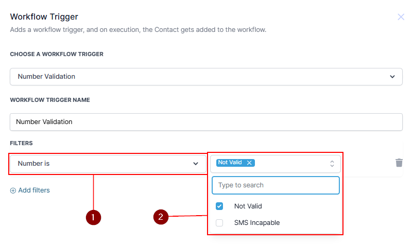Click the plus icon beside Add filters
Image resolution: width=413 pixels, height=245 pixels.
point(13,190)
